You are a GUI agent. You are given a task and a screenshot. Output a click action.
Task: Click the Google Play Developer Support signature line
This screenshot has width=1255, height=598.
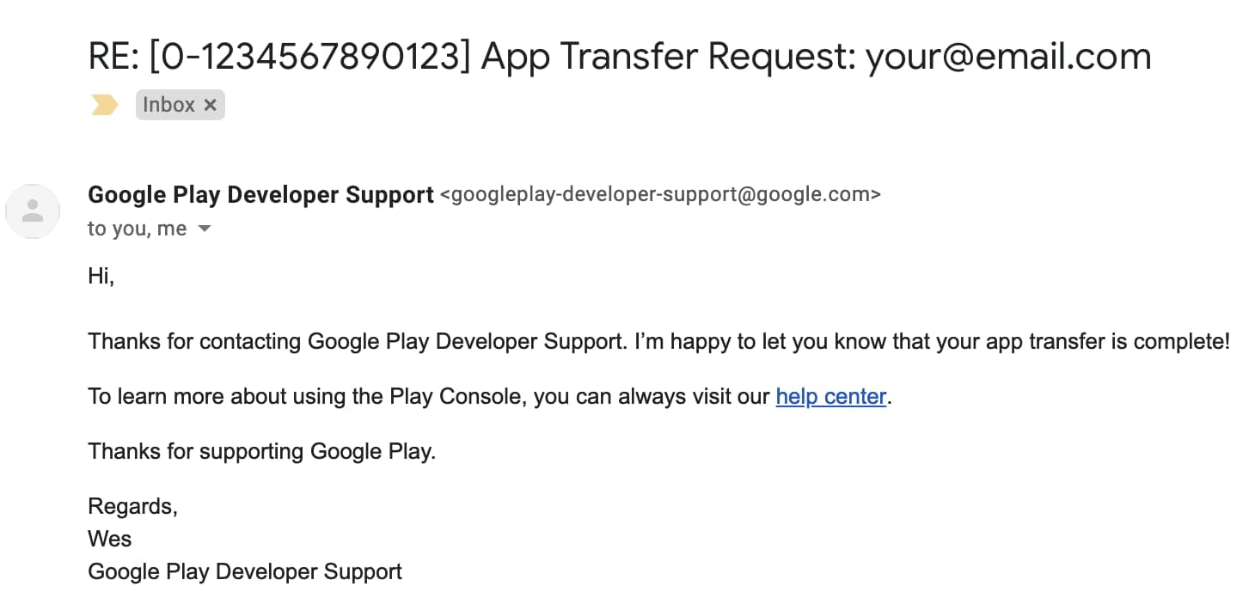pyautogui.click(x=245, y=571)
